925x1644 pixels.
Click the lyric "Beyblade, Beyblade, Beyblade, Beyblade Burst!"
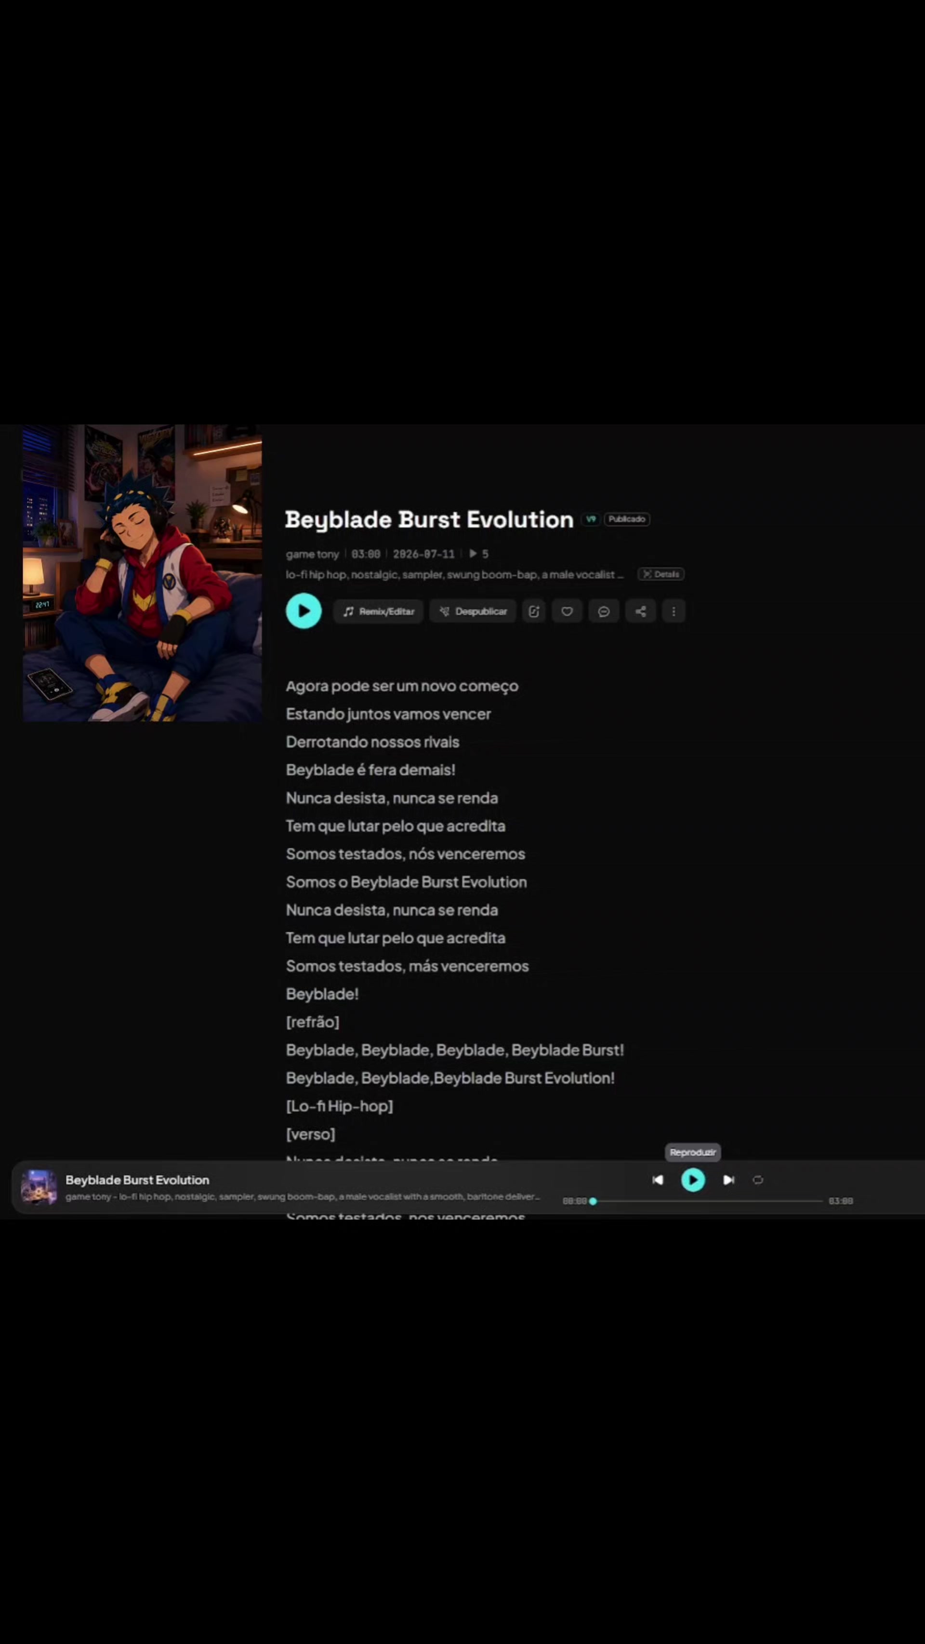(x=455, y=1050)
